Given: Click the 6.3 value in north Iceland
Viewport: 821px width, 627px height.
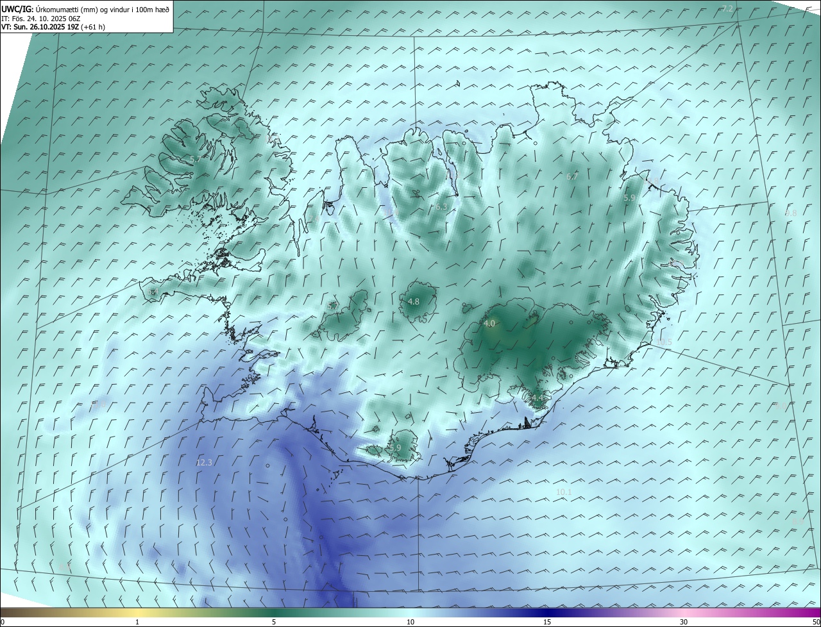Looking at the screenshot, I should (x=441, y=207).
